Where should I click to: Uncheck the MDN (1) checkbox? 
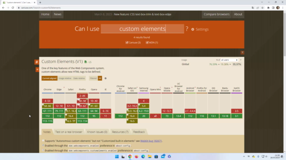[147, 43]
